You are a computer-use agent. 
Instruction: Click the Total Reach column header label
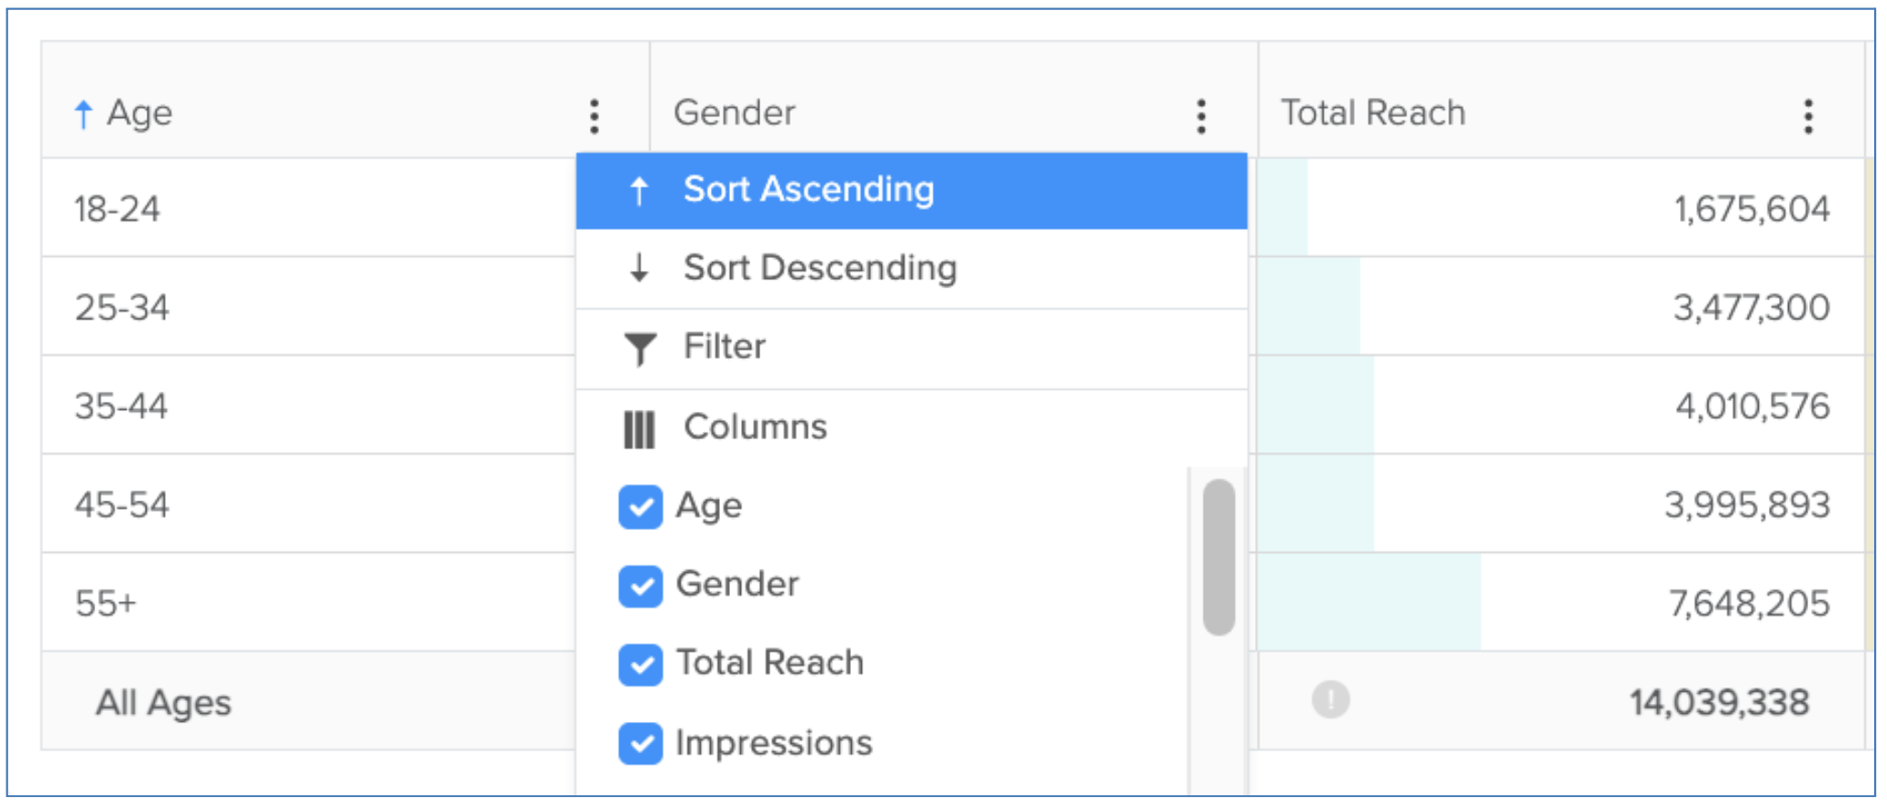click(x=1372, y=113)
